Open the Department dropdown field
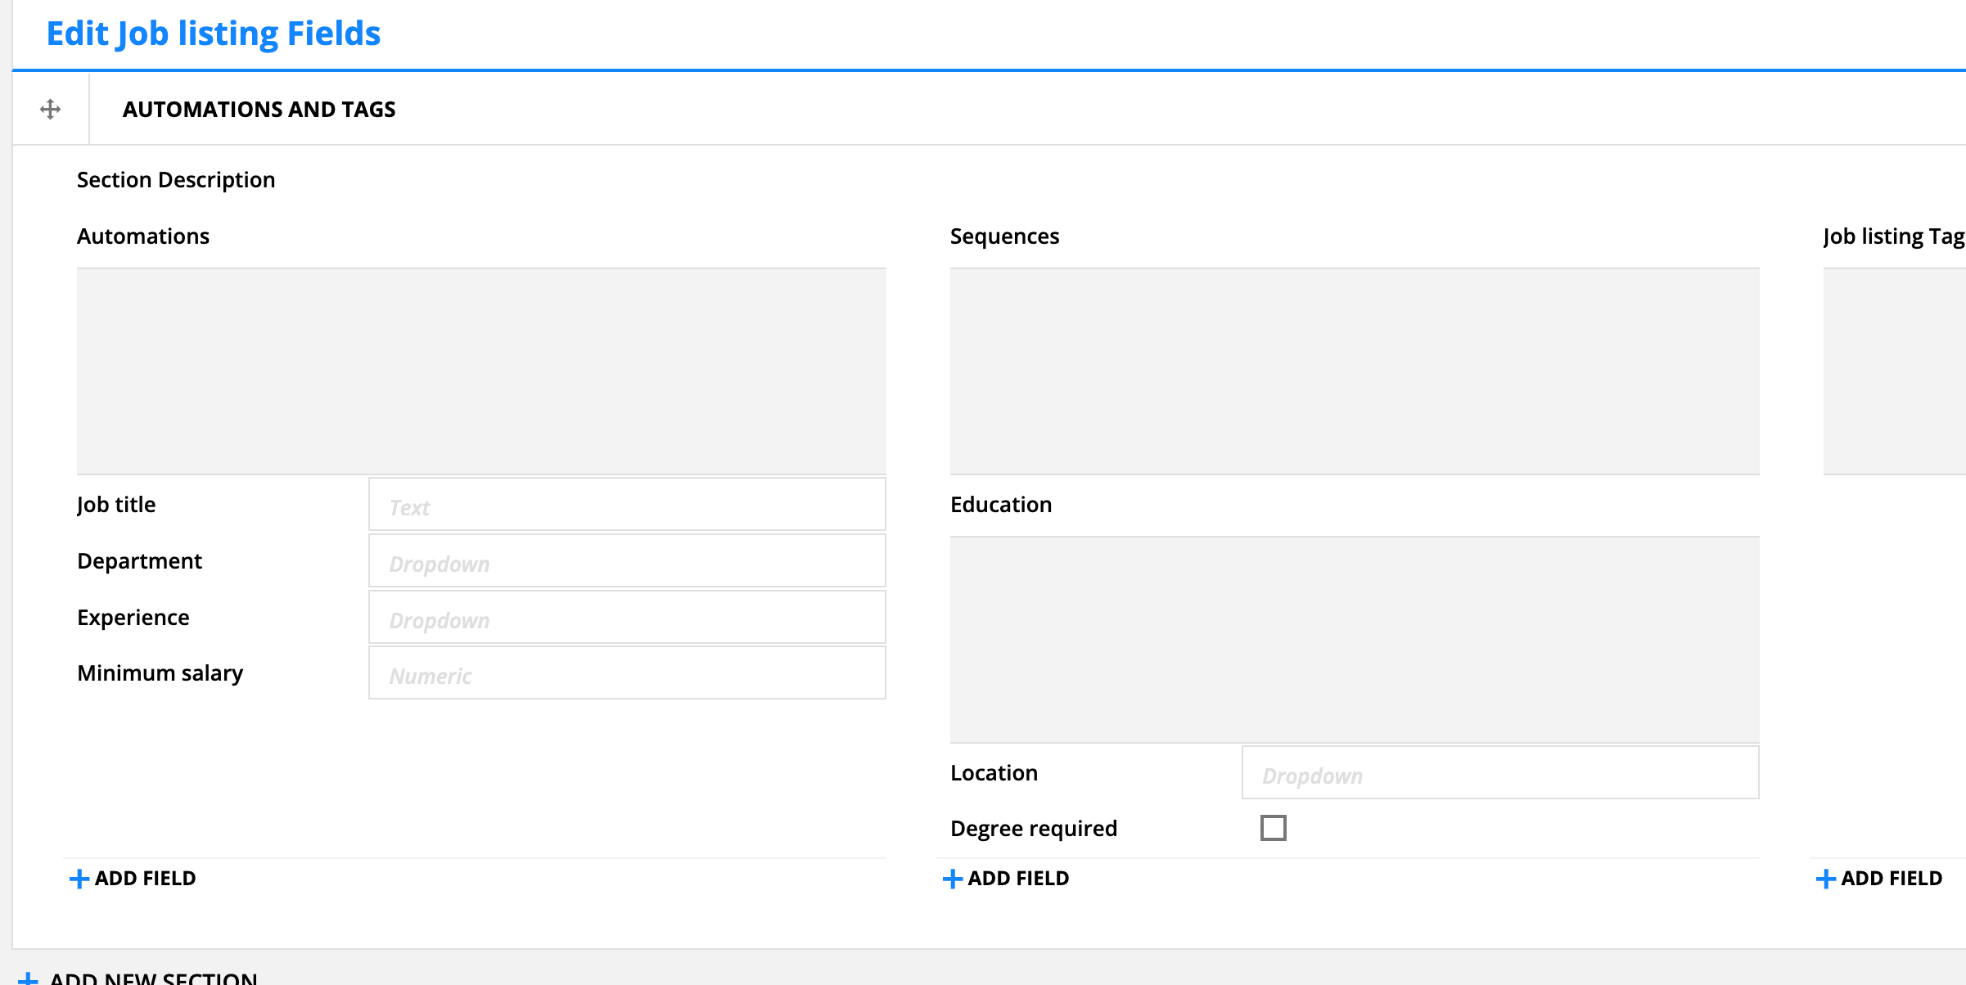The width and height of the screenshot is (1966, 985). (627, 561)
